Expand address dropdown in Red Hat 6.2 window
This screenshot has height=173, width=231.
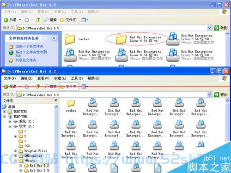(x=209, y=95)
